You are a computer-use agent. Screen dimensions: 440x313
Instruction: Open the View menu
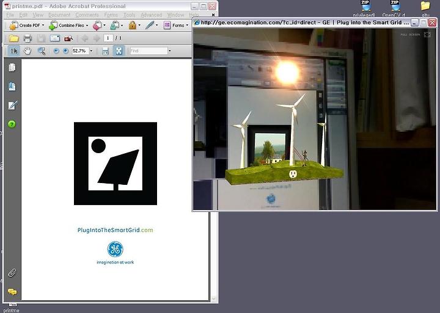[x=38, y=15]
